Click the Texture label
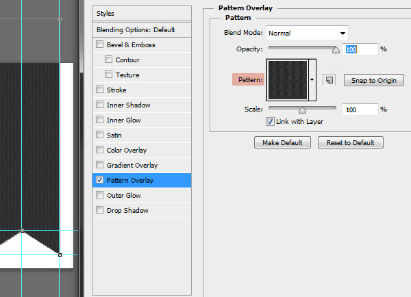This screenshot has height=297, width=411. 127,75
